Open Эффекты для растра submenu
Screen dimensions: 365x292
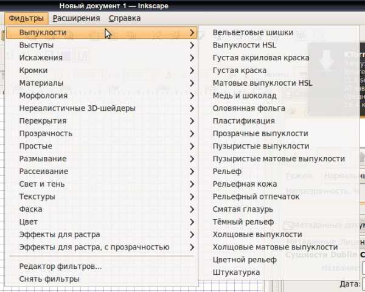pos(102,234)
